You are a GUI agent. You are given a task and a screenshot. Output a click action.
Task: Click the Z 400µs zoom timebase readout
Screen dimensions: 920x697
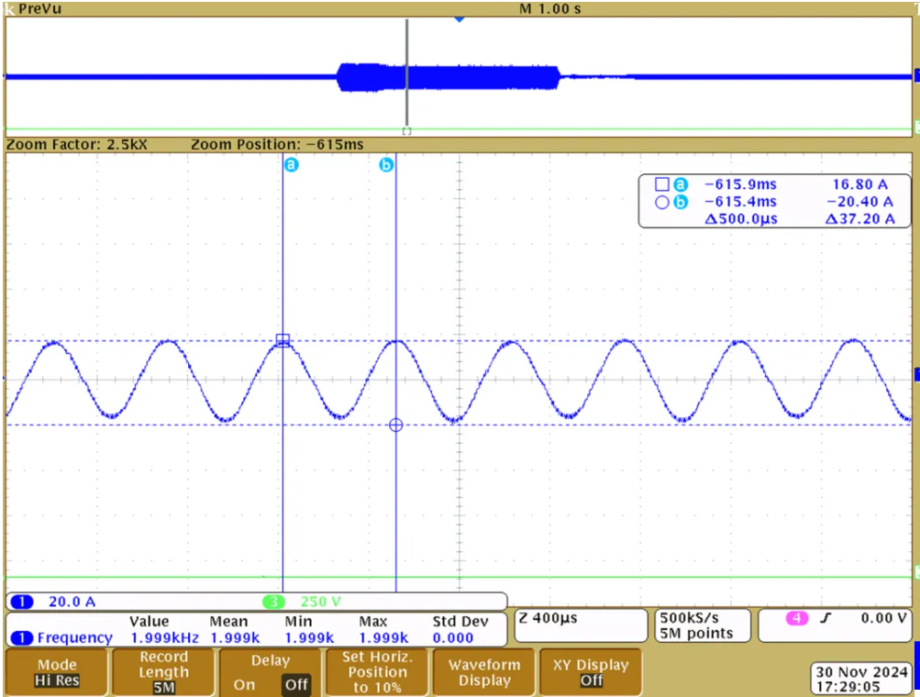[x=548, y=618]
